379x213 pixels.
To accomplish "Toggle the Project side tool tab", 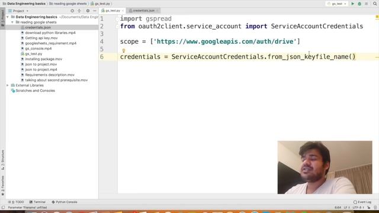I will click(x=2, y=18).
